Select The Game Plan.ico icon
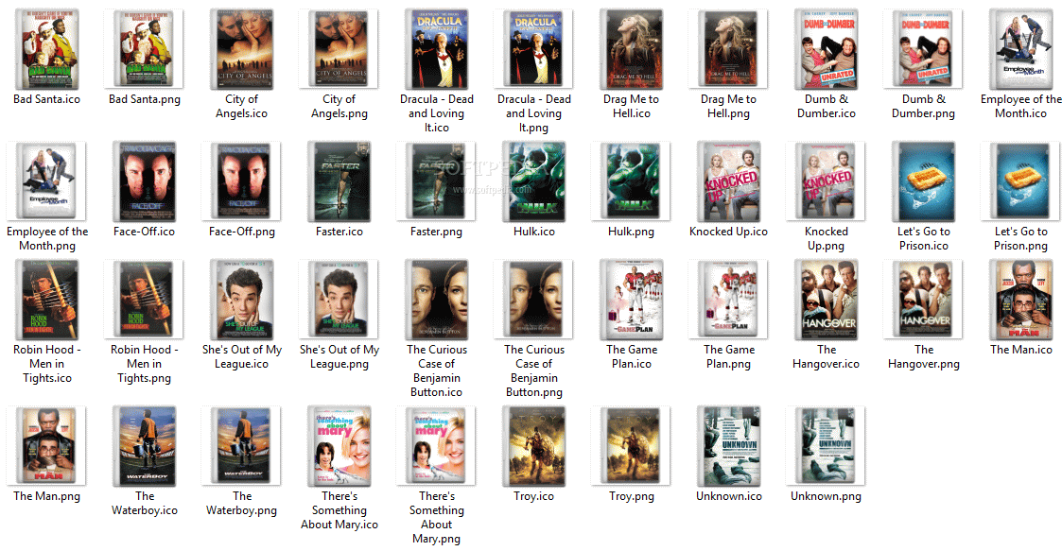The image size is (1062, 551). point(632,300)
